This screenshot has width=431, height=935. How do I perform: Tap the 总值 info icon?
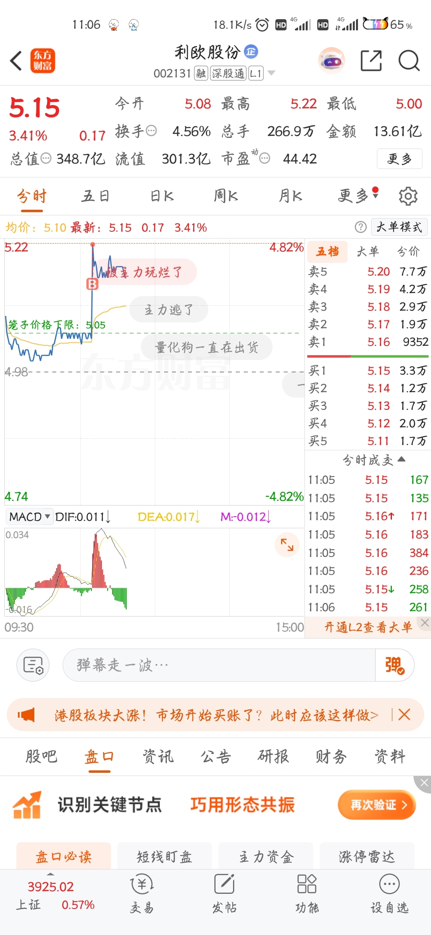tap(46, 158)
